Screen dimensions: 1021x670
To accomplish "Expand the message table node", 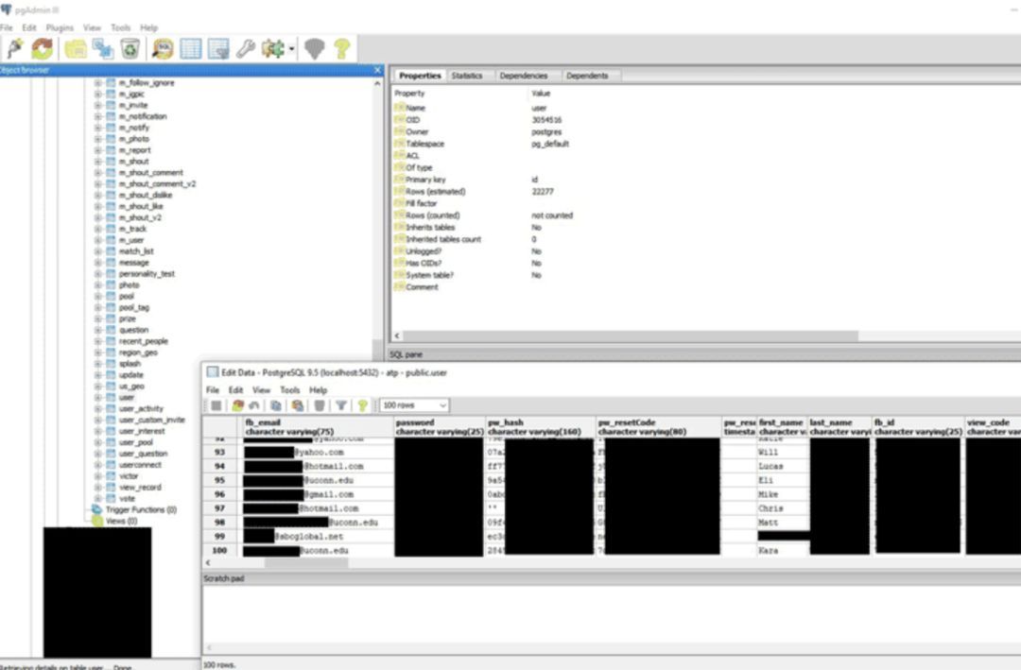I will pos(97,263).
